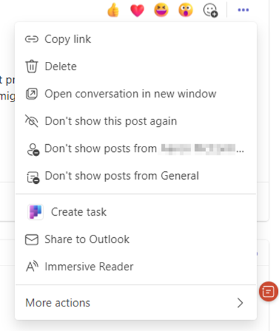Open the More actions menu item
Image resolution: width=279 pixels, height=331 pixels.
(136, 303)
